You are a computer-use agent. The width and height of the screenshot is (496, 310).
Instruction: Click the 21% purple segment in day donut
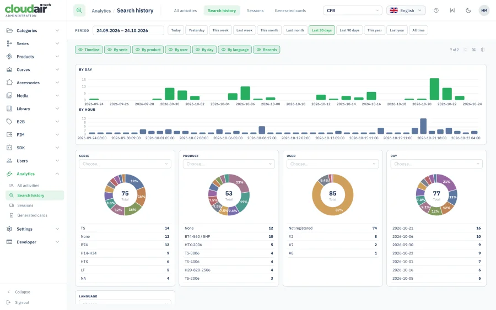pos(446,181)
